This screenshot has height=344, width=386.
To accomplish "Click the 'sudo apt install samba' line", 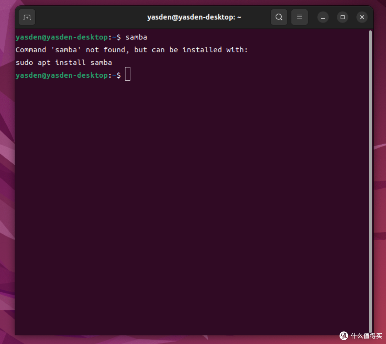I will point(64,63).
